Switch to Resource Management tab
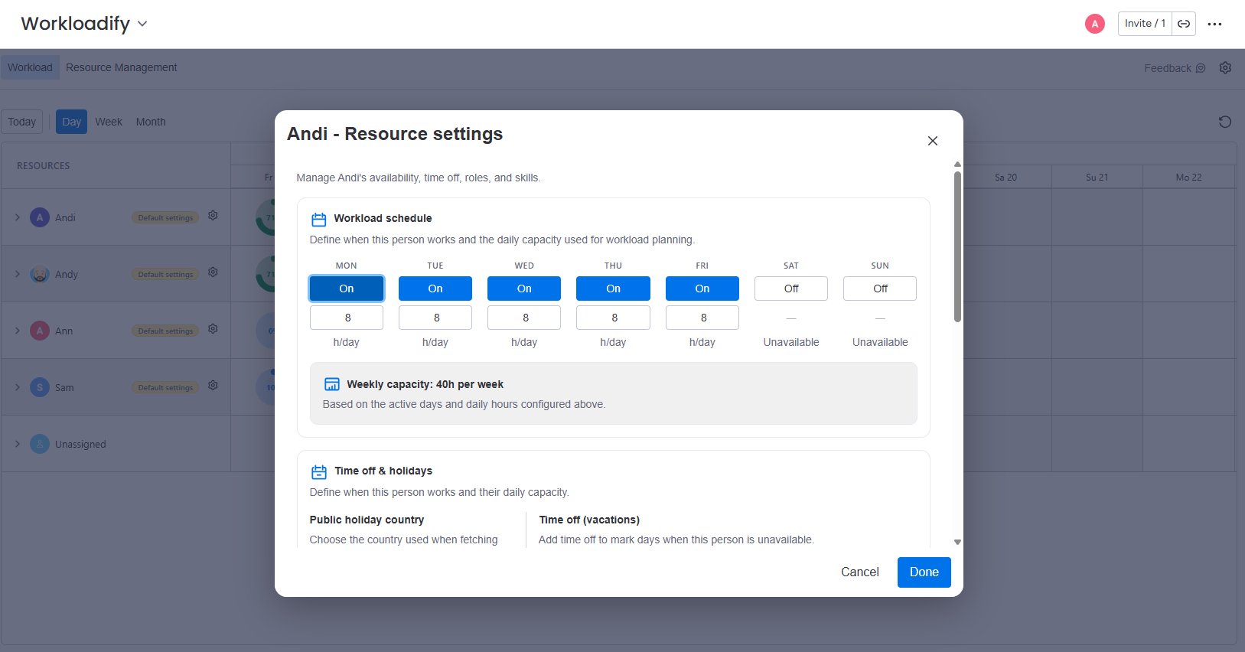 (x=121, y=67)
